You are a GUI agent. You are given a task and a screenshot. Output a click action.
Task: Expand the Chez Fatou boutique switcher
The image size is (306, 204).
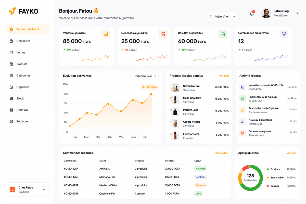click(44, 190)
